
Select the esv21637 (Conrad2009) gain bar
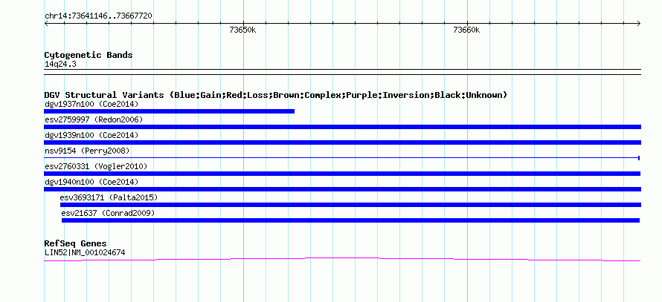(350, 220)
